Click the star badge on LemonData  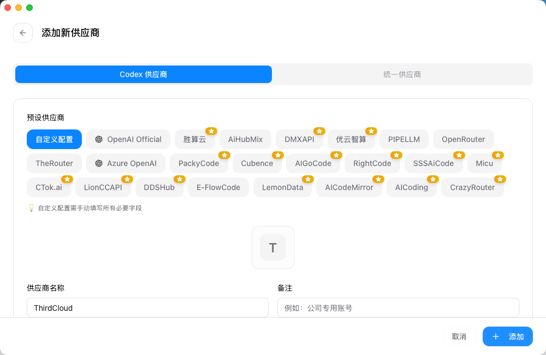pyautogui.click(x=308, y=179)
